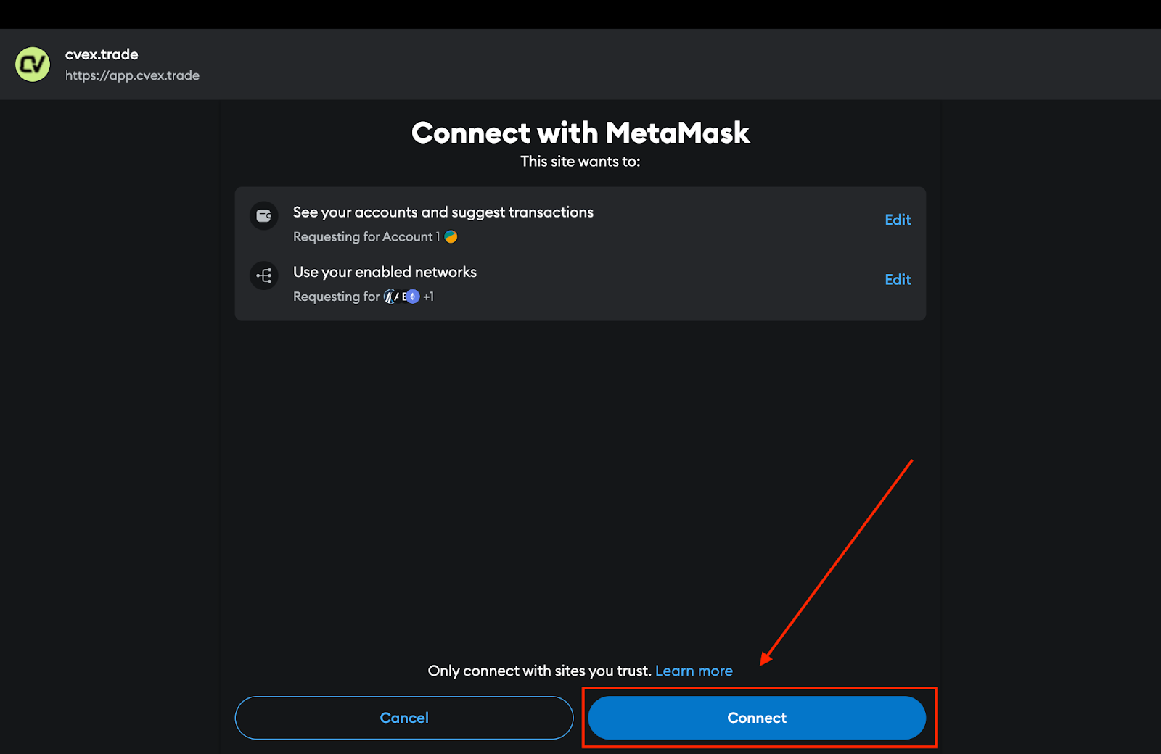Click the network branch icon
Viewport: 1161px width, 754px height.
click(264, 275)
